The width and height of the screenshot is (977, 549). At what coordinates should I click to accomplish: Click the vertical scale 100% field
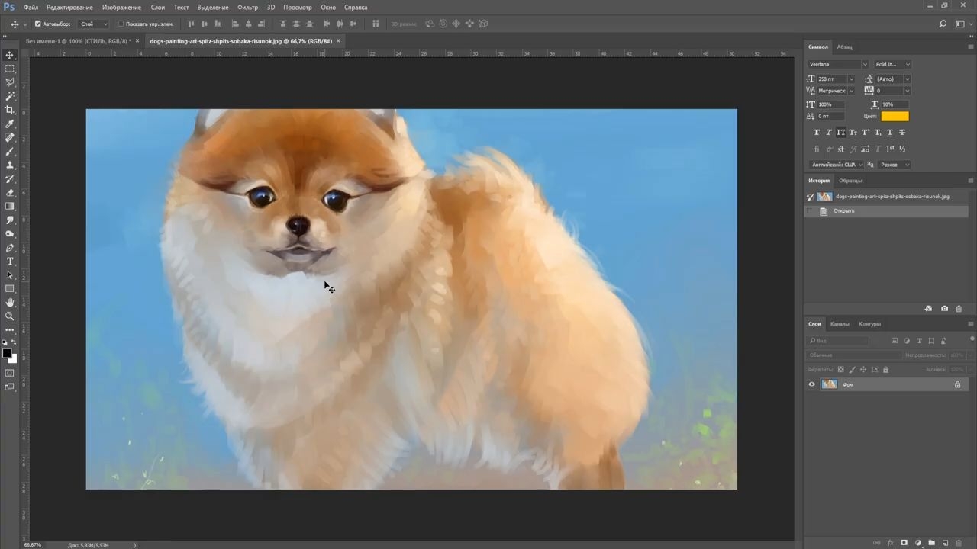(x=830, y=104)
